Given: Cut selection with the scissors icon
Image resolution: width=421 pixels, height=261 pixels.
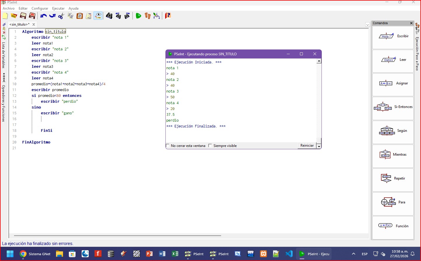Looking at the screenshot, I should [x=61, y=16].
